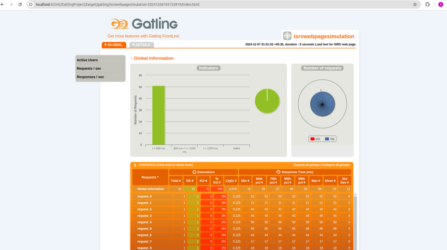Sort by 99th pct column

(x=301, y=181)
